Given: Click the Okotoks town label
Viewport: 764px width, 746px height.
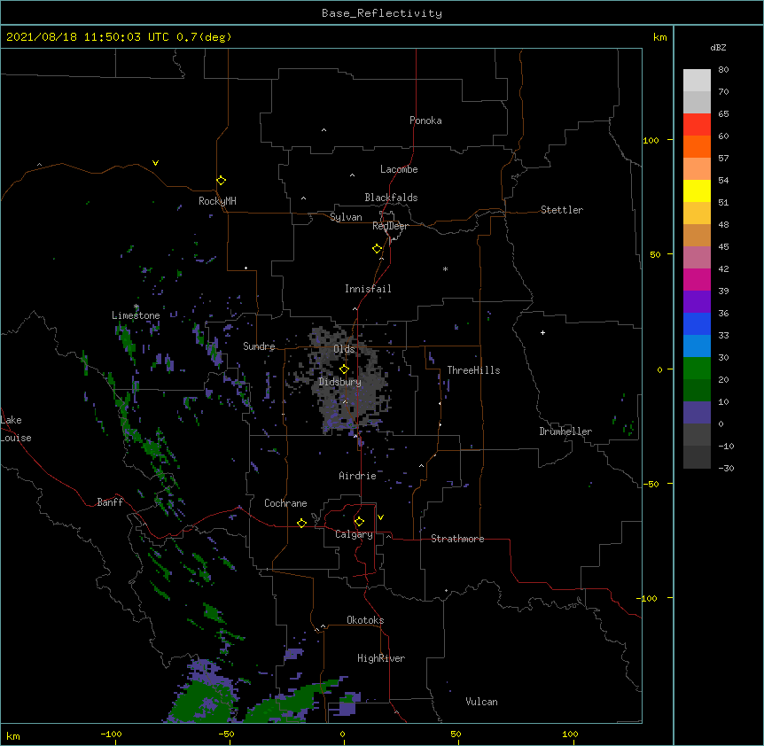Looking at the screenshot, I should click(x=365, y=620).
